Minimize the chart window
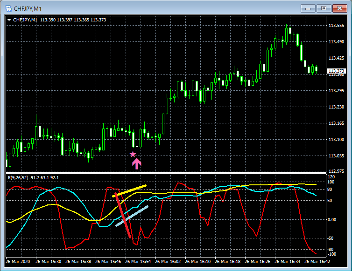The height and width of the screenshot is (271, 352). pyautogui.click(x=308, y=8)
